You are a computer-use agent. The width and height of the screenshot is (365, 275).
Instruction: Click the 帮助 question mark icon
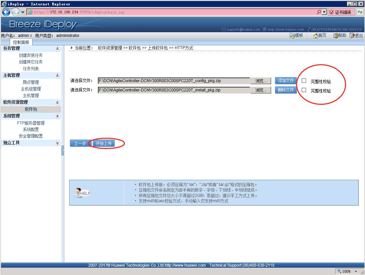(336, 36)
